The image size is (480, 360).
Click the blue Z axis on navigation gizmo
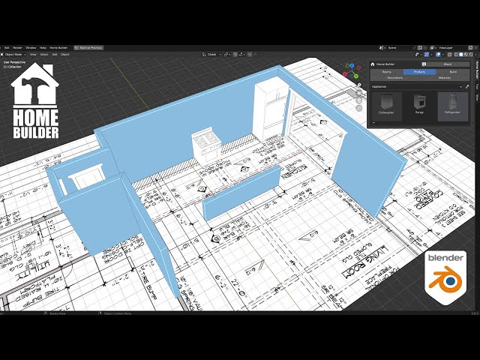point(352,65)
